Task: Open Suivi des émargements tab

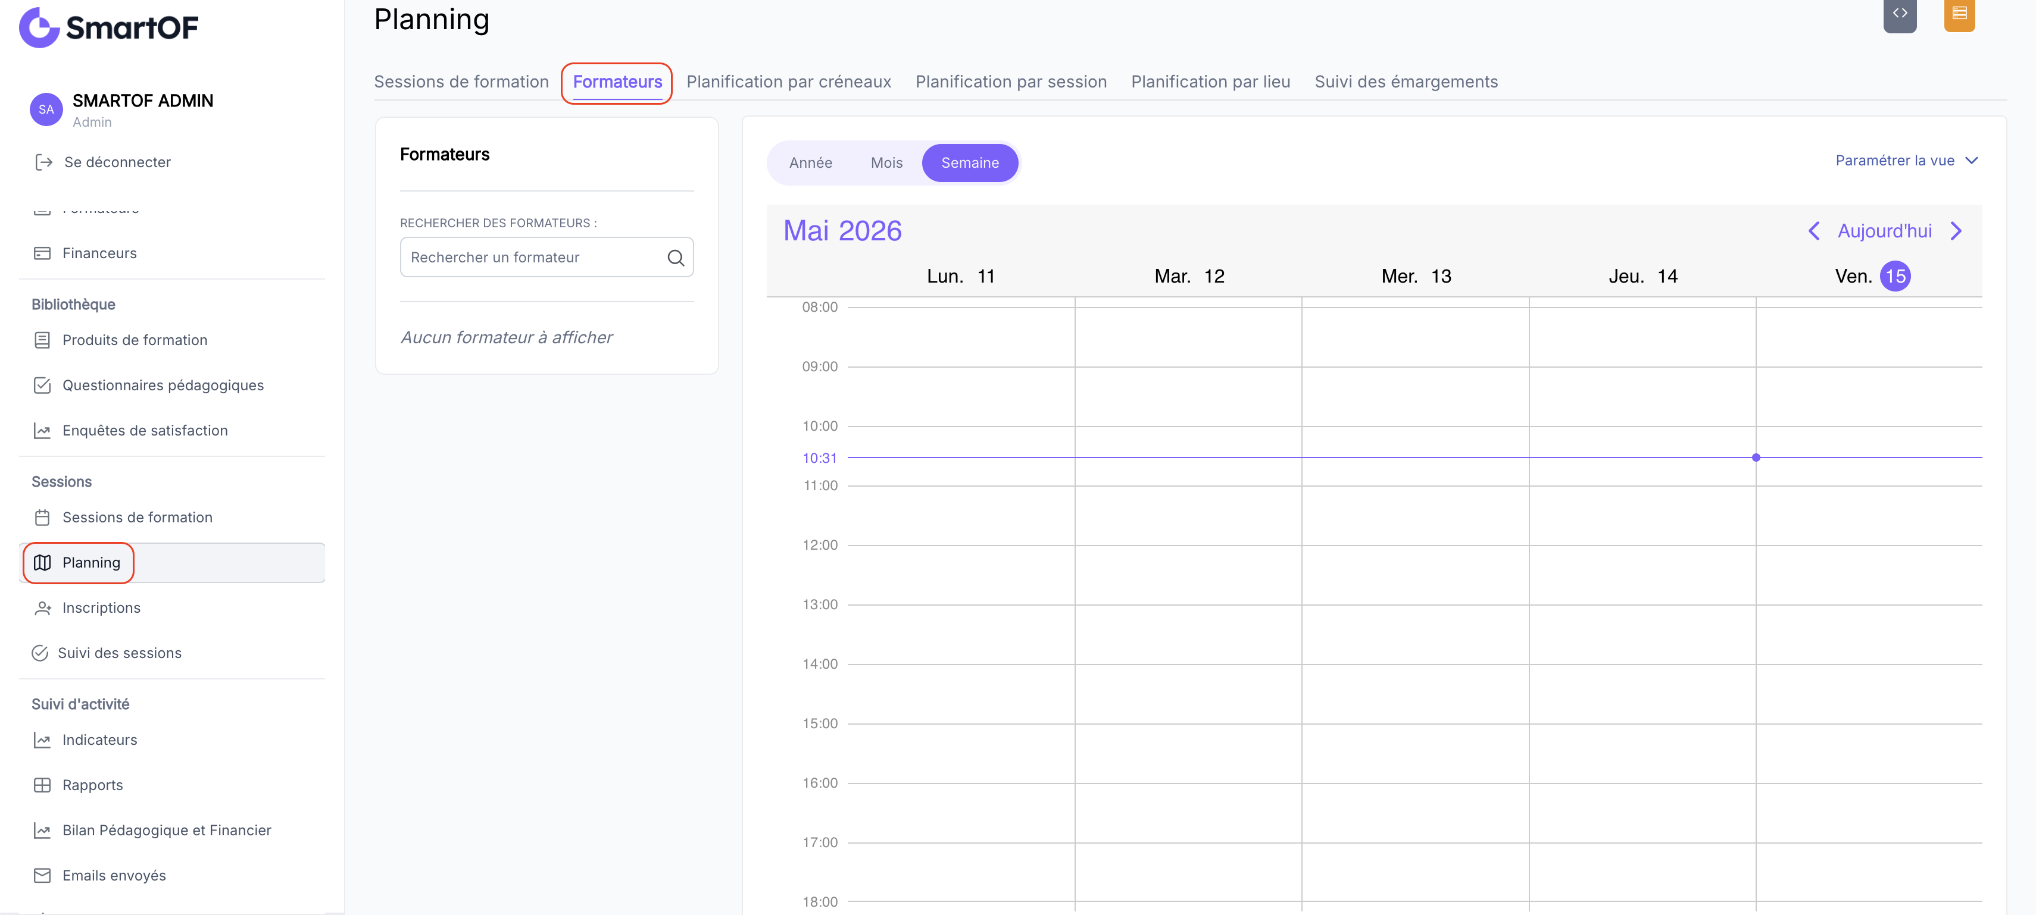Action: pos(1406,82)
